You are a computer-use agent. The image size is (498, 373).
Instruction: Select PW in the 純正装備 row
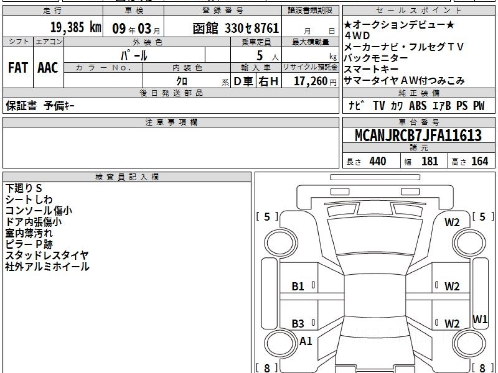tap(478, 106)
